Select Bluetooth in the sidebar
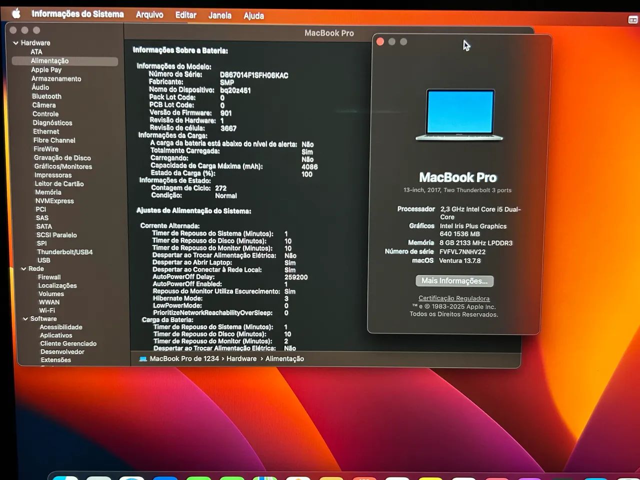 [x=46, y=96]
